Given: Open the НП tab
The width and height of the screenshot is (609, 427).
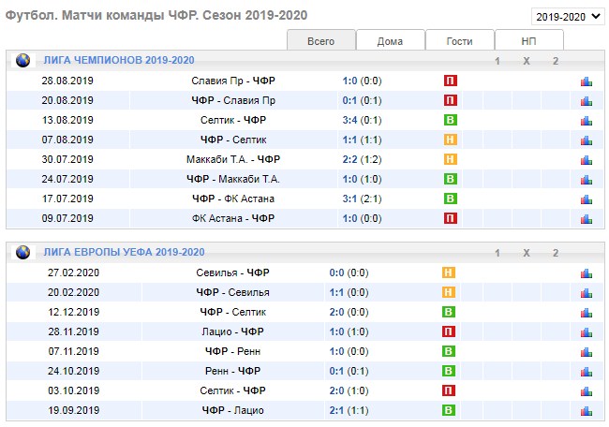Looking at the screenshot, I should [x=529, y=40].
